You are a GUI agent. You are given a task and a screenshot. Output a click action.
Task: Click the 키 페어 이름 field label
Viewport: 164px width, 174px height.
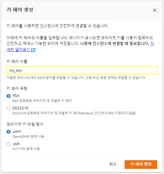point(17,61)
